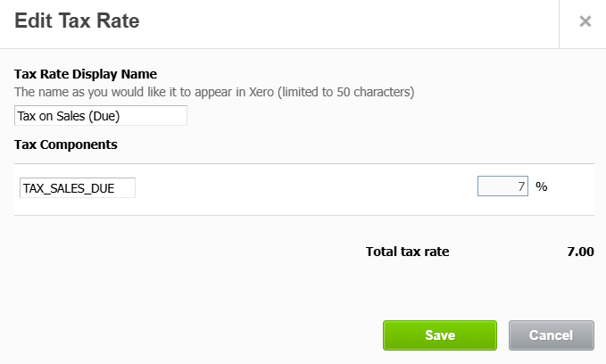Click the word Edit in the dialog title
Image resolution: width=606 pixels, height=364 pixels.
[x=33, y=21]
